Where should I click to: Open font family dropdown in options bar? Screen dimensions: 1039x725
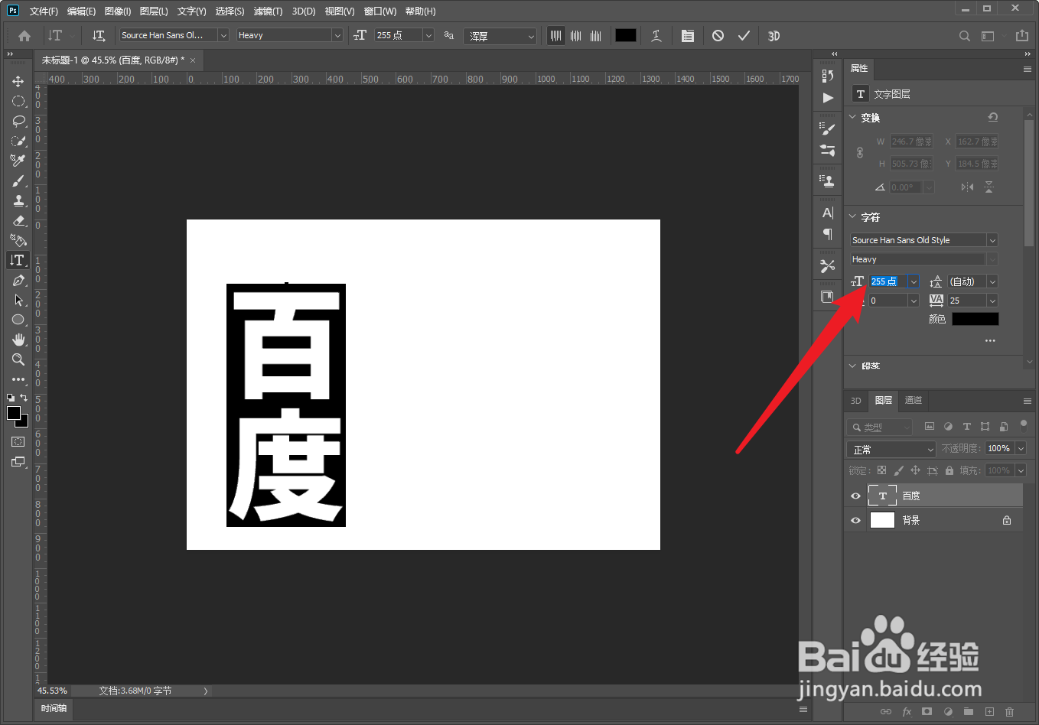pos(223,35)
